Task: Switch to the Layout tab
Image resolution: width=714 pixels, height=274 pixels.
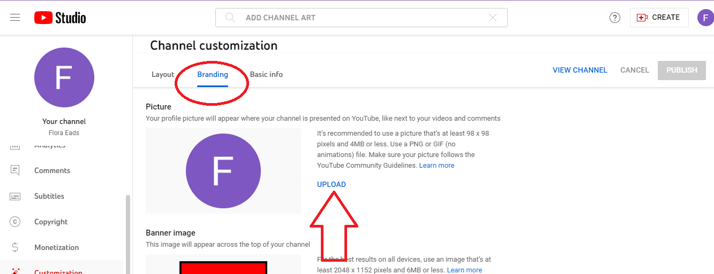Action: coord(163,74)
